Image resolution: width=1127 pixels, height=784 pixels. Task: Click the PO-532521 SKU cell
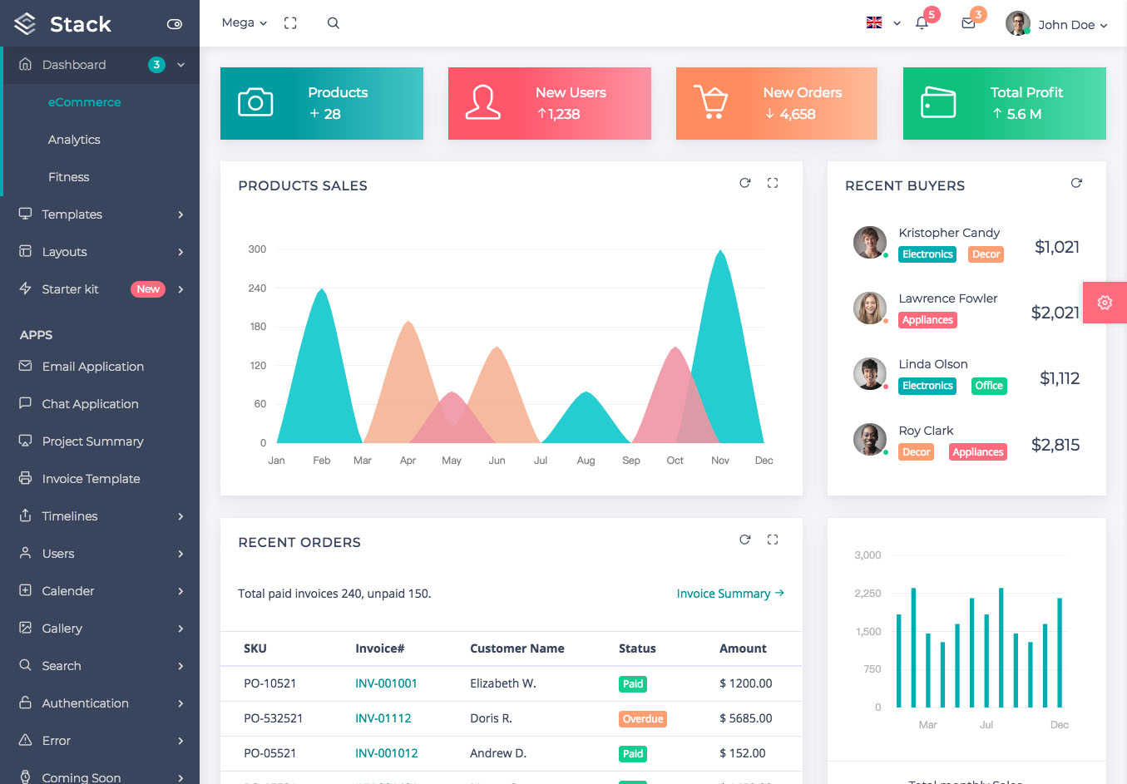point(273,718)
